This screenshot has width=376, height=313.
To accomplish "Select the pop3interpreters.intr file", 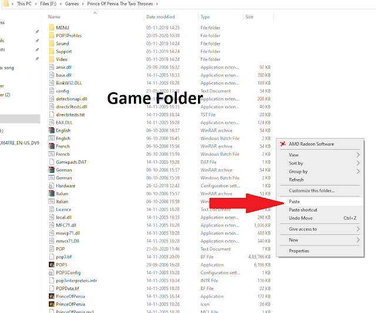I will pyautogui.click(x=76, y=280).
